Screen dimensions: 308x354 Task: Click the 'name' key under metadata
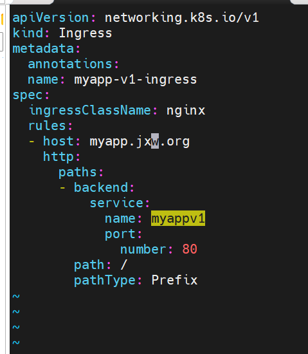(43, 80)
